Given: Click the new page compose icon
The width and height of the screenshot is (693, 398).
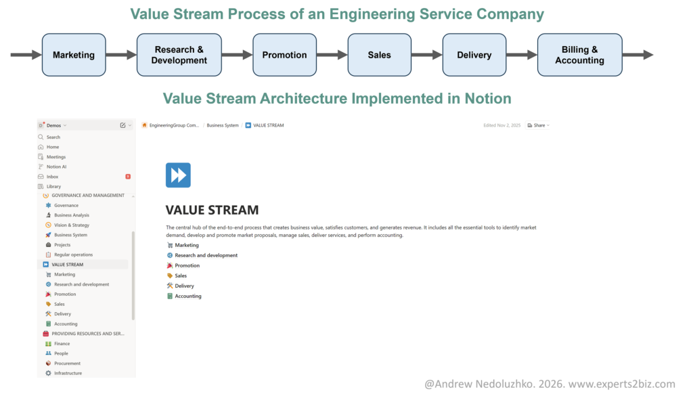Looking at the screenshot, I should click(122, 125).
